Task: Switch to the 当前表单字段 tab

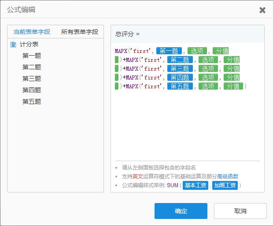Action: click(x=32, y=32)
